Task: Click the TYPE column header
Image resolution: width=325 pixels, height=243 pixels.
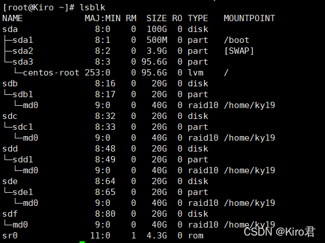Action: pyautogui.click(x=198, y=18)
